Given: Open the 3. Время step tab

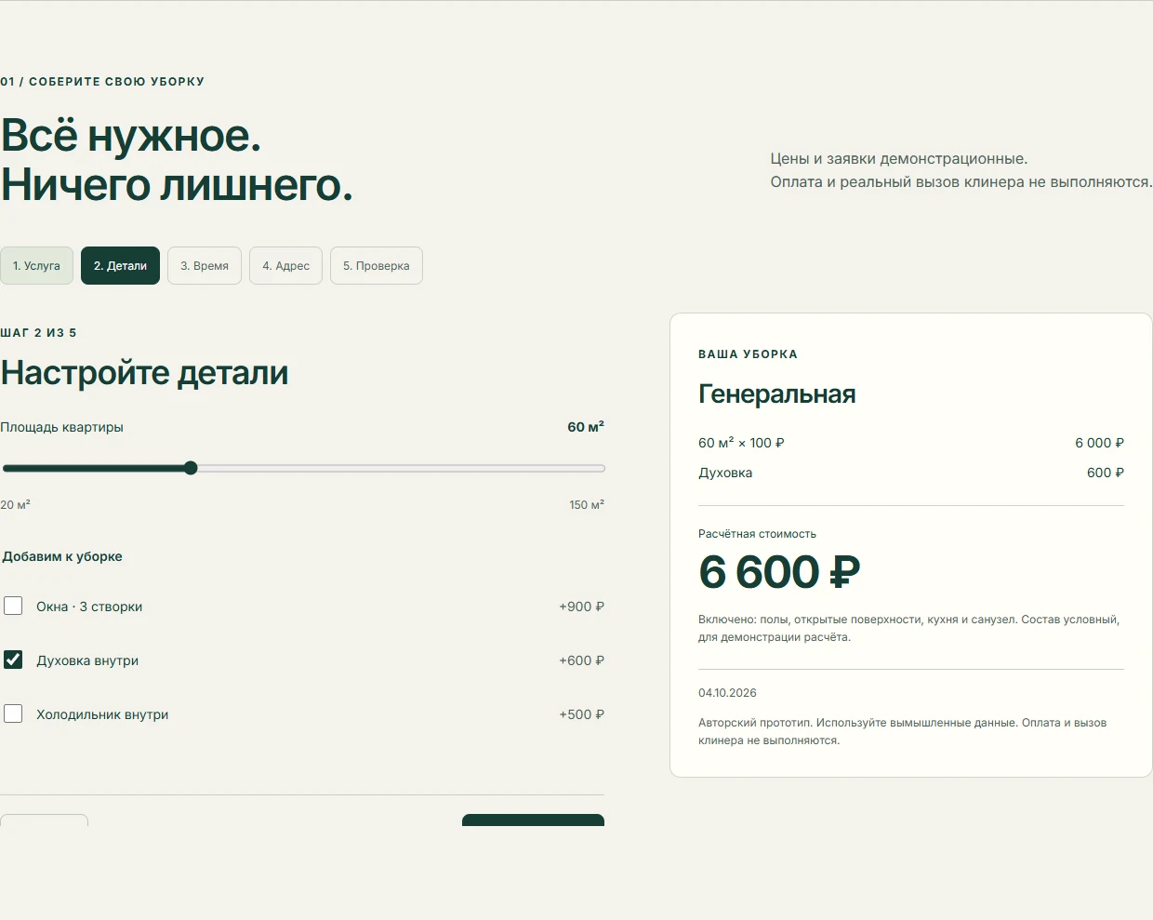Looking at the screenshot, I should coord(205,266).
